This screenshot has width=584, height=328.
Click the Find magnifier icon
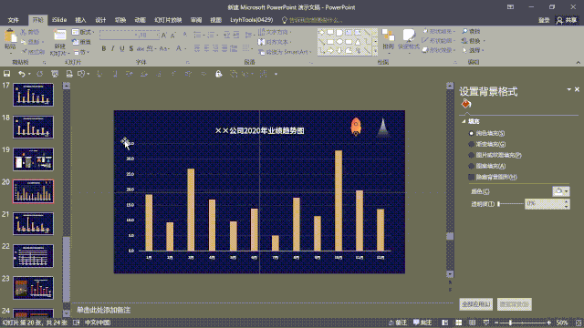pyautogui.click(x=464, y=31)
